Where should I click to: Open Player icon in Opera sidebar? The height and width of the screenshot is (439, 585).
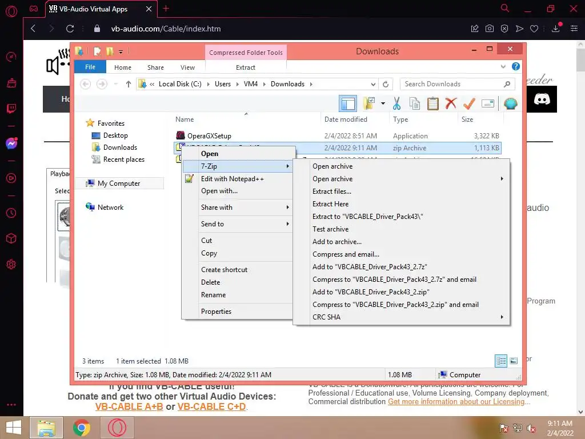click(11, 178)
